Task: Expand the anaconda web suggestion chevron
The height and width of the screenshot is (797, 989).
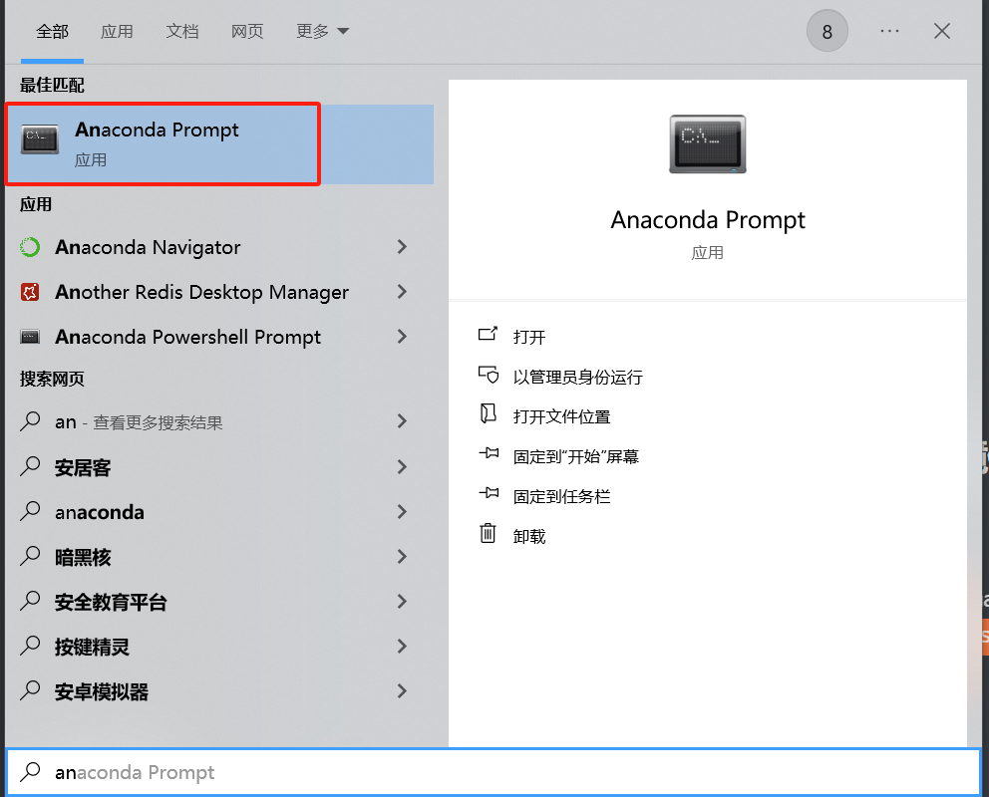Action: [x=402, y=512]
